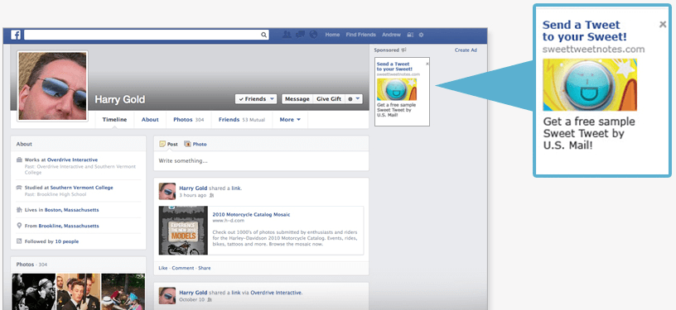Click the Write something text field
The height and width of the screenshot is (310, 676).
point(261,161)
